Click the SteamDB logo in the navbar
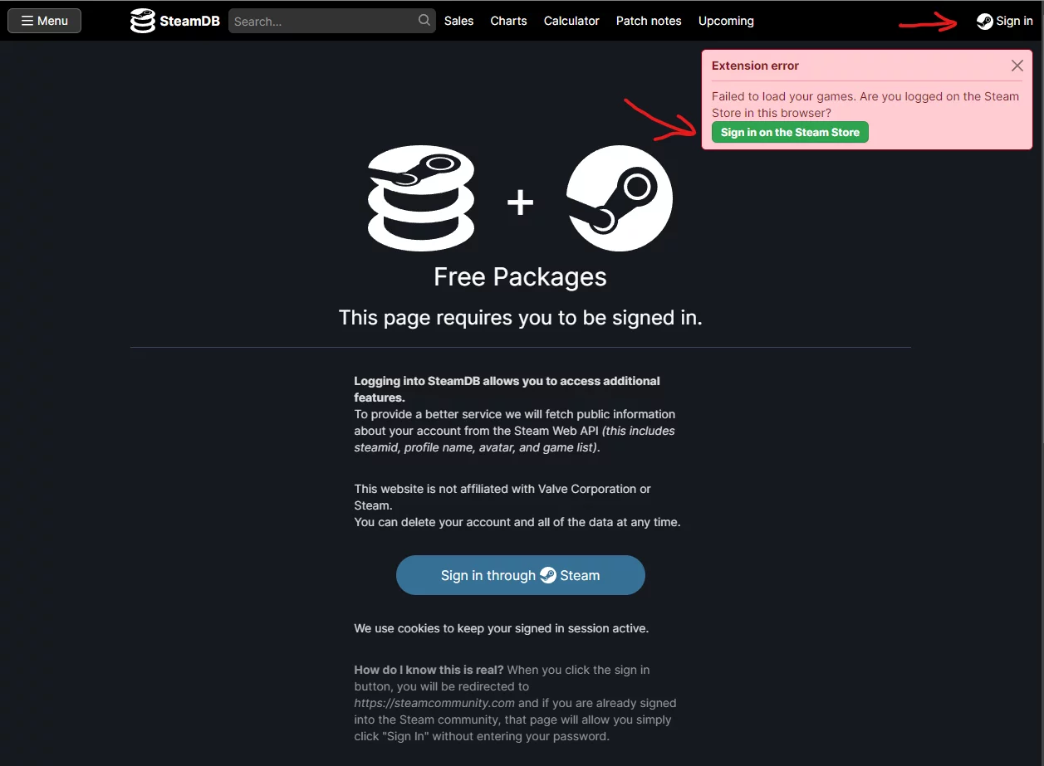1044x766 pixels. (143, 21)
